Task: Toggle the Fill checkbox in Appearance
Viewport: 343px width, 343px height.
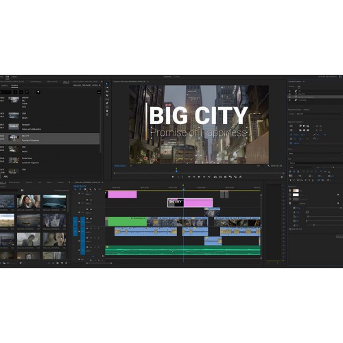Action: 289,191
